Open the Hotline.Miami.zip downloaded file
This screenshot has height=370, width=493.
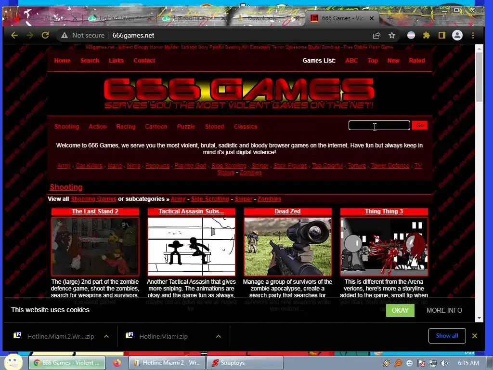pos(164,336)
